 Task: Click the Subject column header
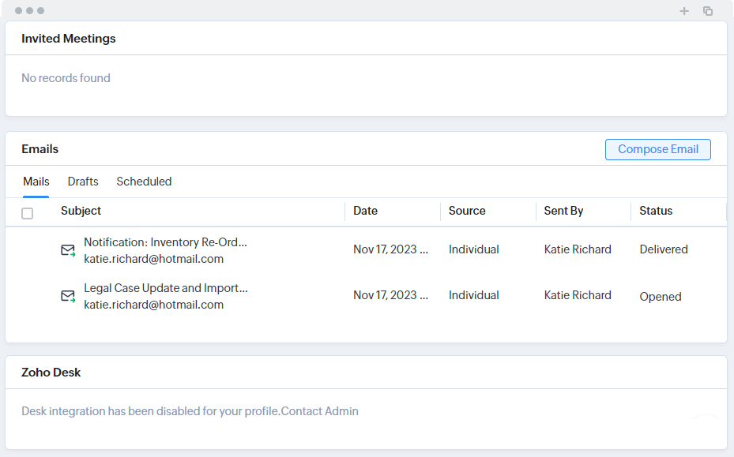pos(81,211)
